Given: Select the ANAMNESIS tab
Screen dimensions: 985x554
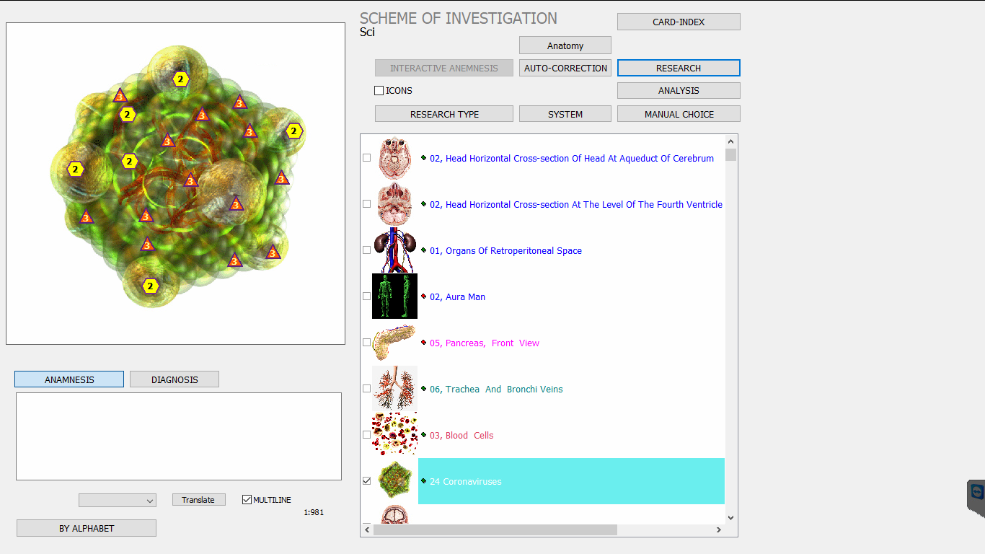Looking at the screenshot, I should (x=69, y=379).
